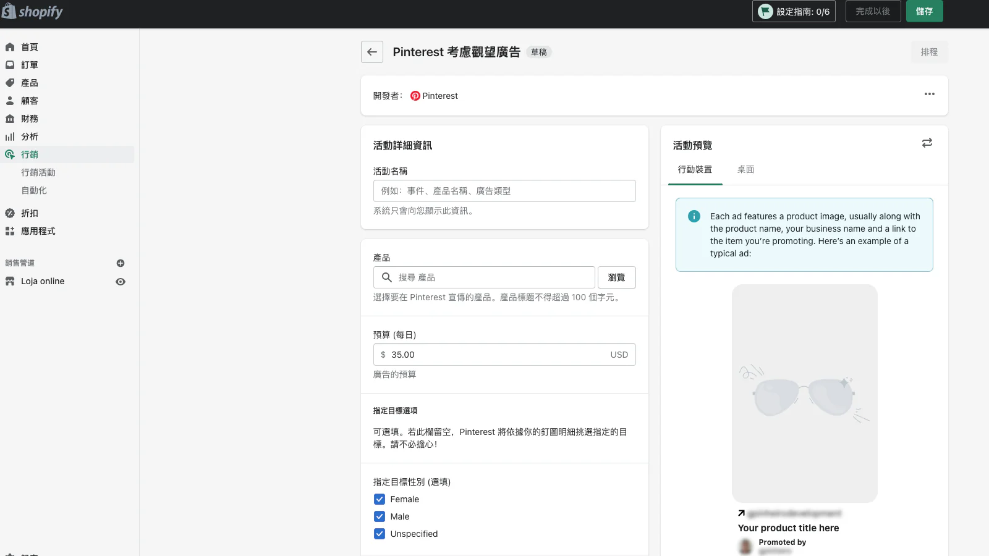This screenshot has height=556, width=989.
Task: Click the discounts percent icon
Action: [x=10, y=213]
